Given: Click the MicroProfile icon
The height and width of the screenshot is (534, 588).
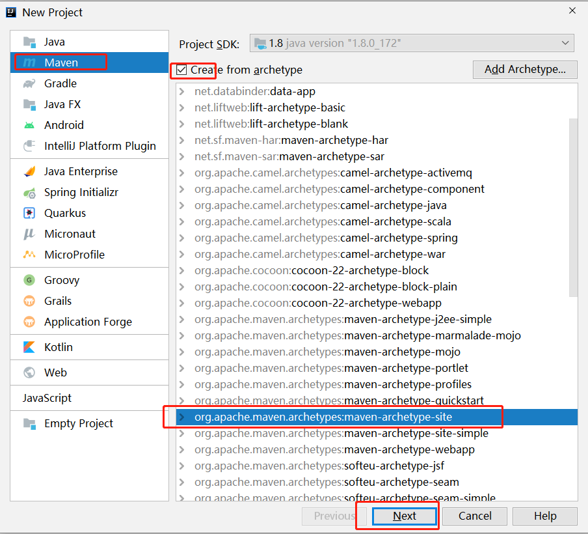Looking at the screenshot, I should point(29,255).
